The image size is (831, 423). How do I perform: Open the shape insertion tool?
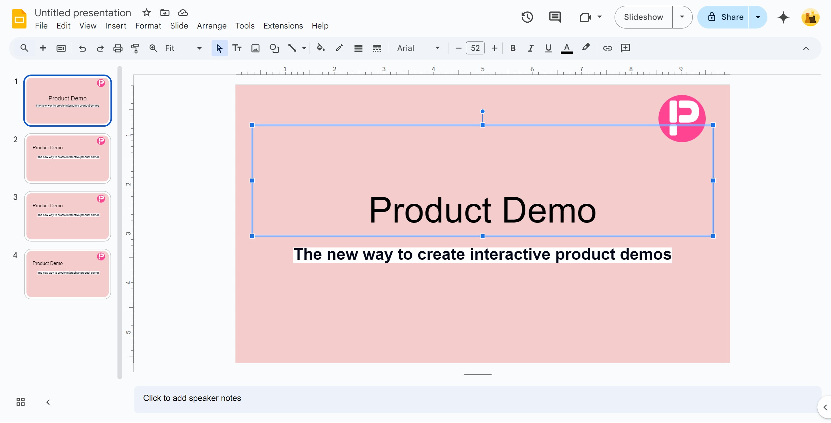click(274, 48)
